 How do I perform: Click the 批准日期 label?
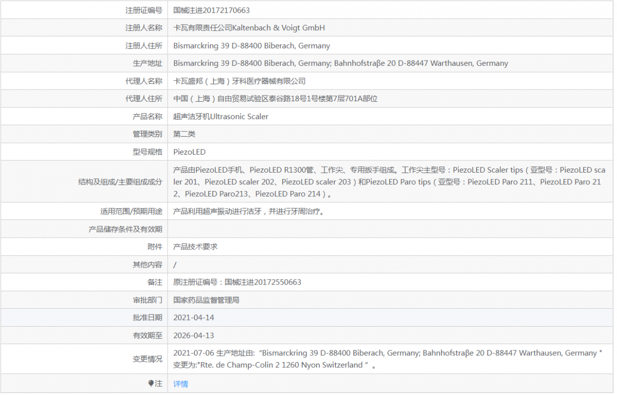pos(148,317)
